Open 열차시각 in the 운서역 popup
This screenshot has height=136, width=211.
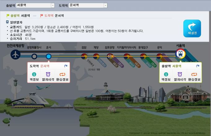pyautogui.click(x=48, y=77)
